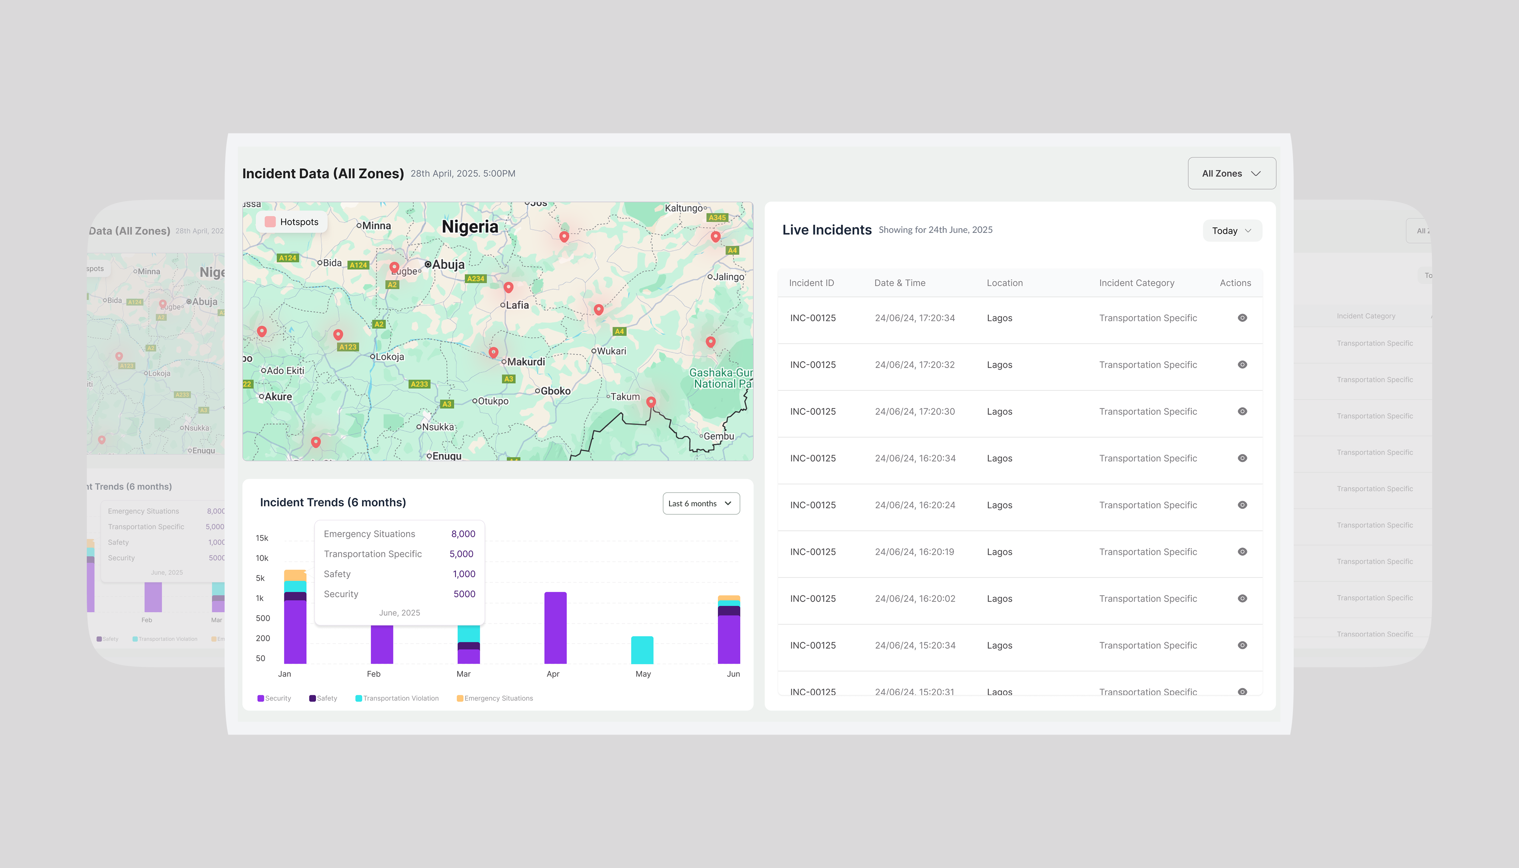Image resolution: width=1519 pixels, height=868 pixels.
Task: Click the Nigeria label on the main map
Action: pos(470,226)
